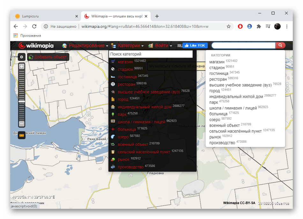Choose больница from the dark category list
The height and width of the screenshot is (219, 303).
pos(127,129)
